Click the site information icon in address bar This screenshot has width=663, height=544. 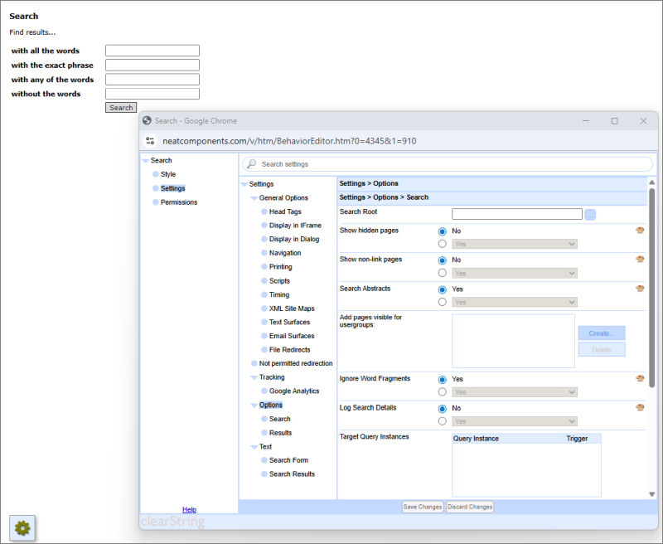150,141
